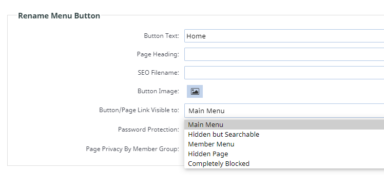Click the Page Heading label

[x=158, y=54]
